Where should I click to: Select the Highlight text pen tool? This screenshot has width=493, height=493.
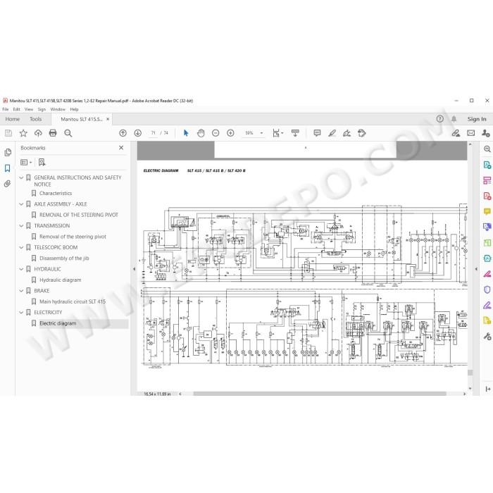click(x=332, y=133)
